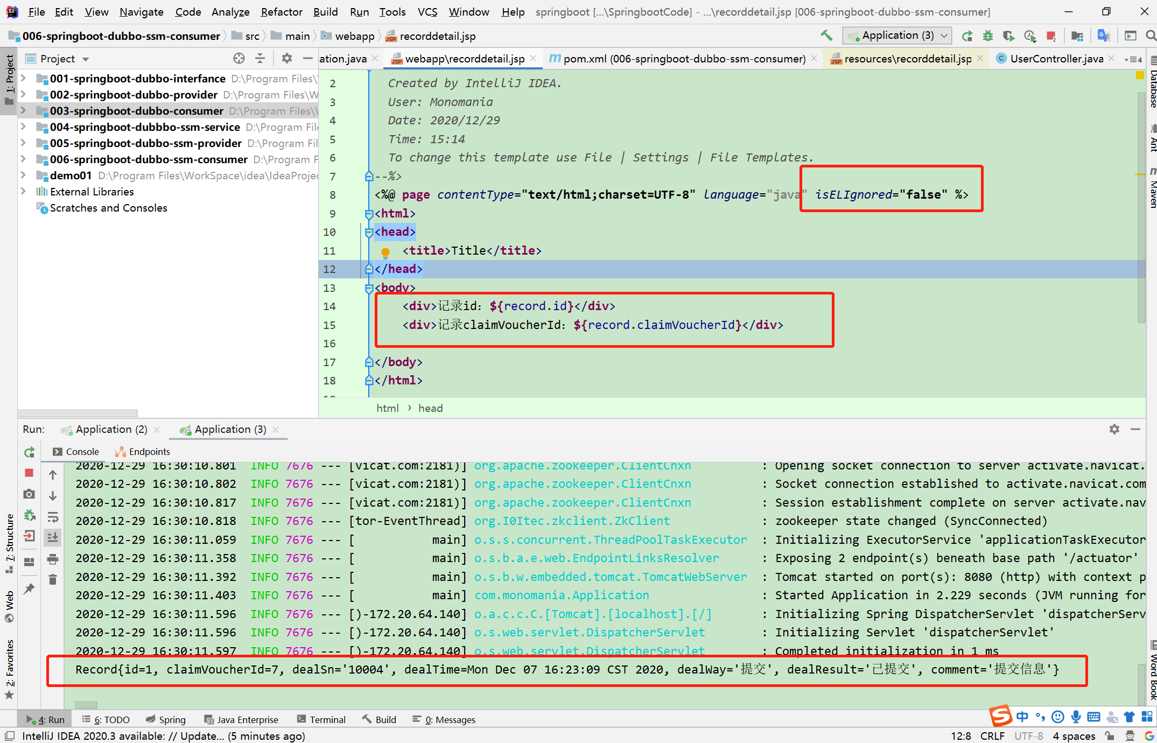Toggle soft-wrap in the console
Screen dimensions: 1157x743
click(53, 517)
